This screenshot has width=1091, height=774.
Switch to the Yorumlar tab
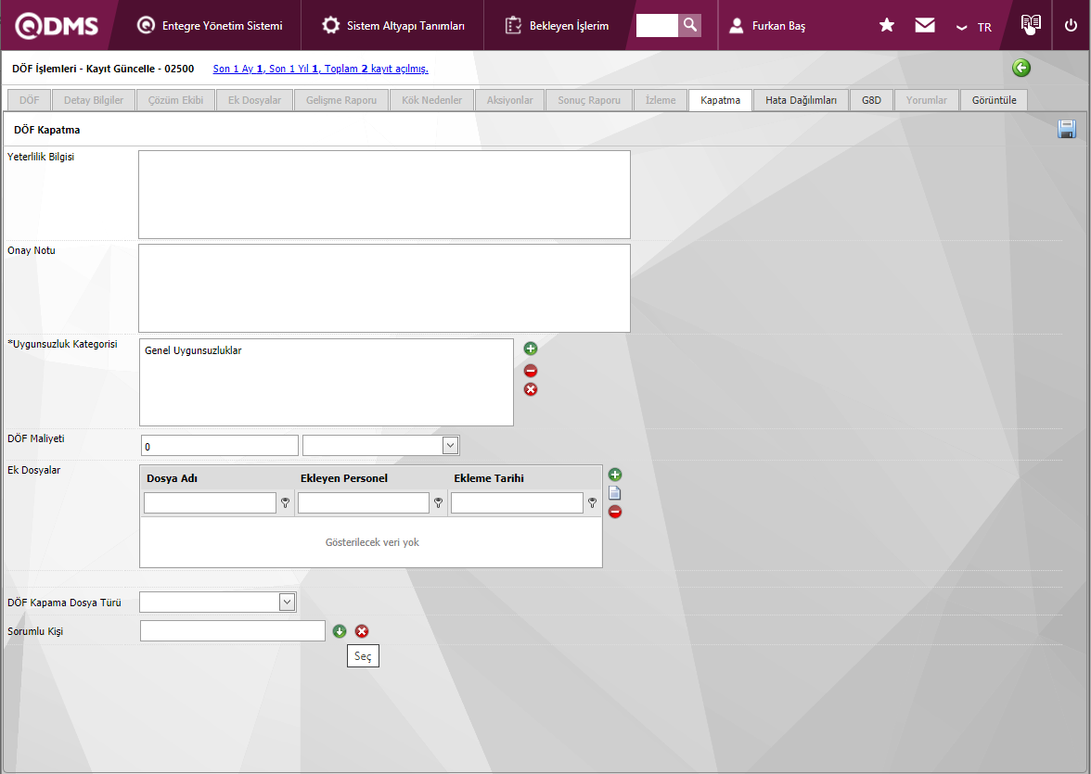[x=926, y=100]
